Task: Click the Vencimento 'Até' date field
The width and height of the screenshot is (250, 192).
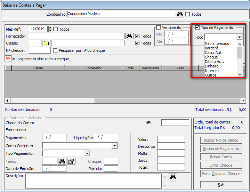Action: coord(177,41)
